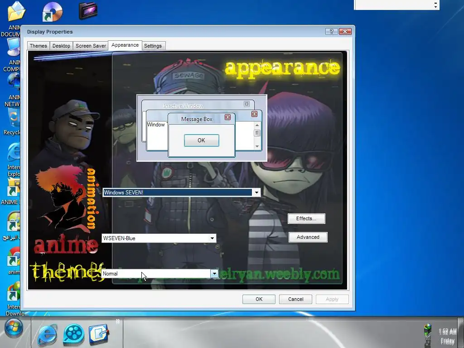464x348 pixels.
Task: Click the Effects... button
Action: (306, 219)
